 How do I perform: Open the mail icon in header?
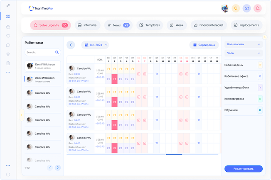[x=247, y=8]
